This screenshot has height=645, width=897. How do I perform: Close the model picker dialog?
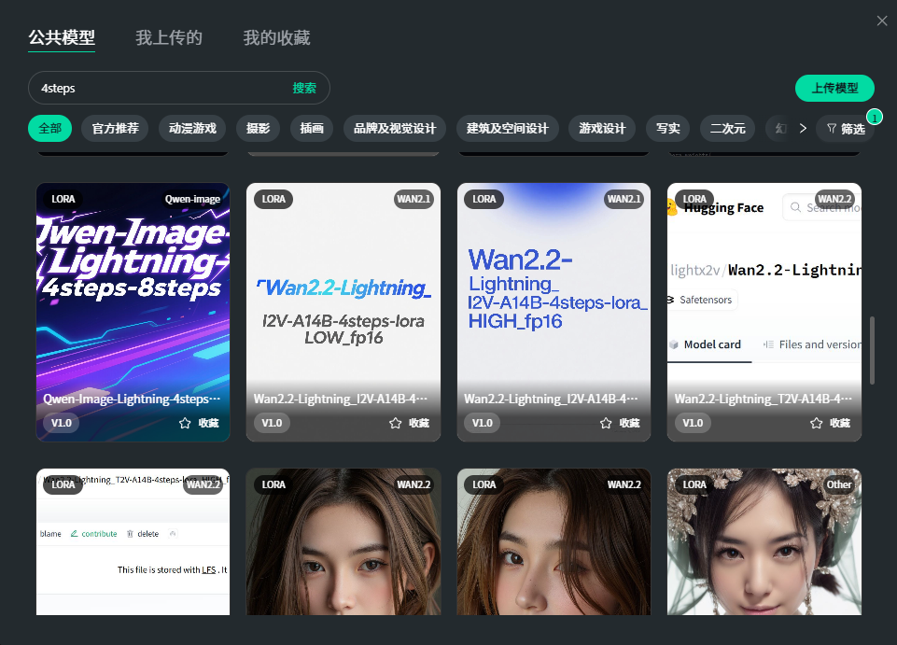882,21
